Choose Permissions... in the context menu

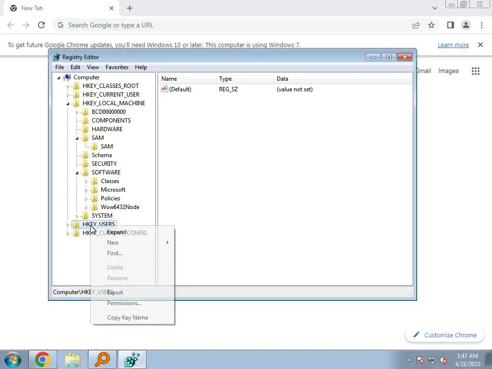[x=133, y=303]
